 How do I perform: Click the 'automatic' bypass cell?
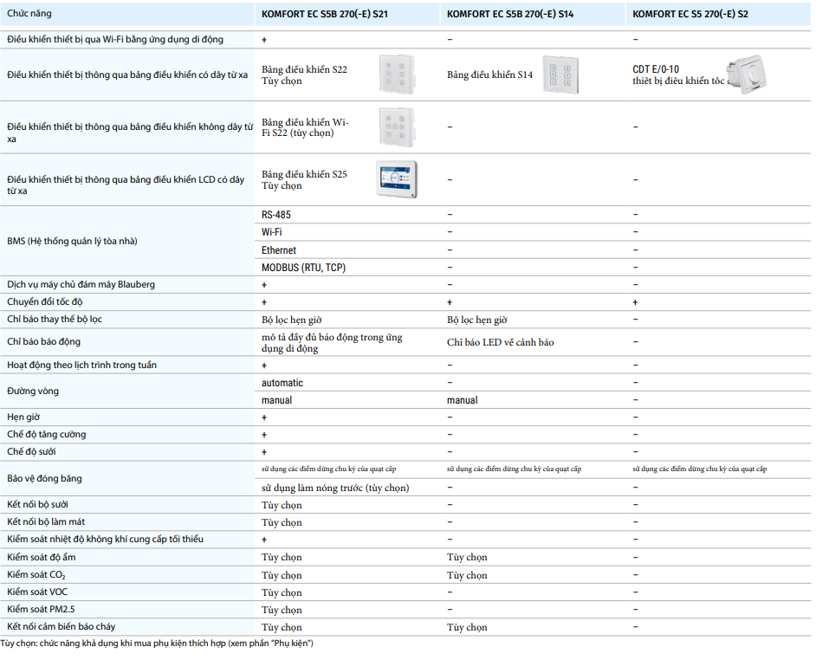point(282,383)
